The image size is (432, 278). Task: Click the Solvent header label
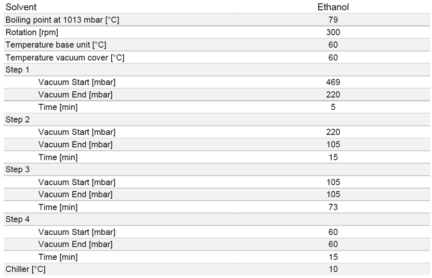[x=21, y=7]
